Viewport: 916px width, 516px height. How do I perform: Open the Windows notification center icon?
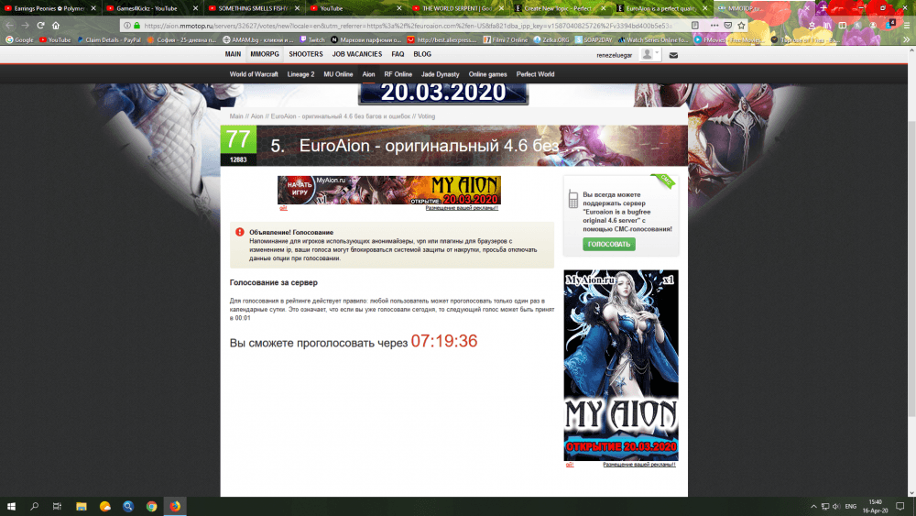click(901, 506)
